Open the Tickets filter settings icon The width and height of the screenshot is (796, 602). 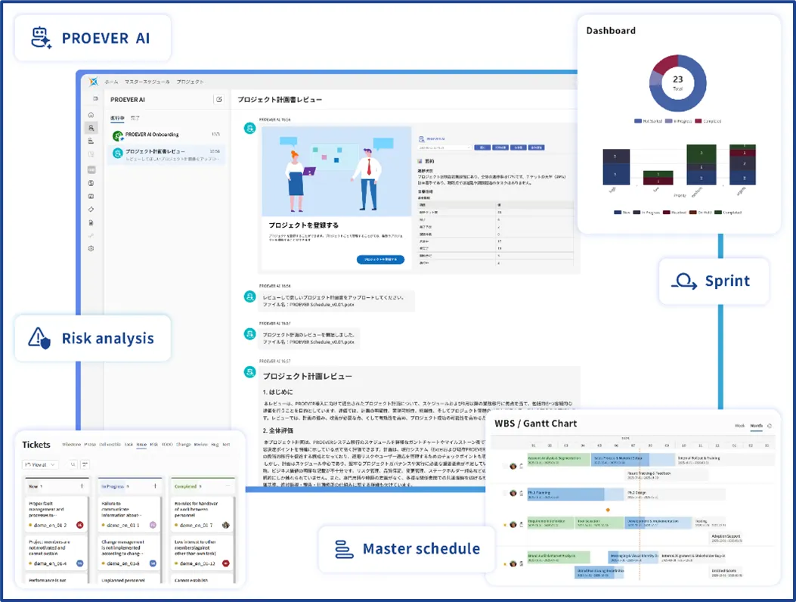coord(85,464)
